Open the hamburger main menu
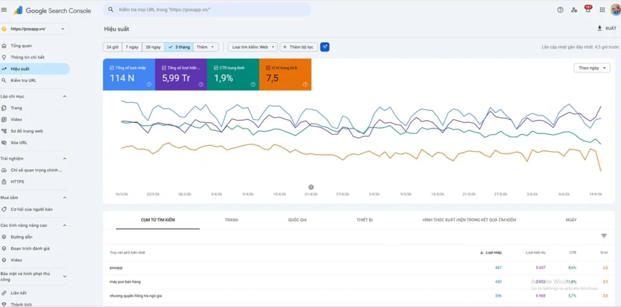Screen dimensions: 621x307 tap(4, 10)
